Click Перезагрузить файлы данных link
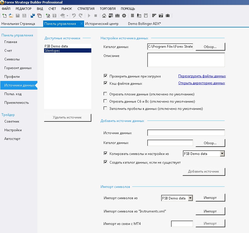The height and width of the screenshot is (233, 249). (x=202, y=76)
